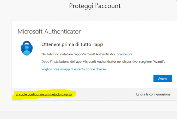The height and width of the screenshot is (119, 177).
Task: Select "Ignora la configurazione" to skip setup
Action: pyautogui.click(x=153, y=94)
